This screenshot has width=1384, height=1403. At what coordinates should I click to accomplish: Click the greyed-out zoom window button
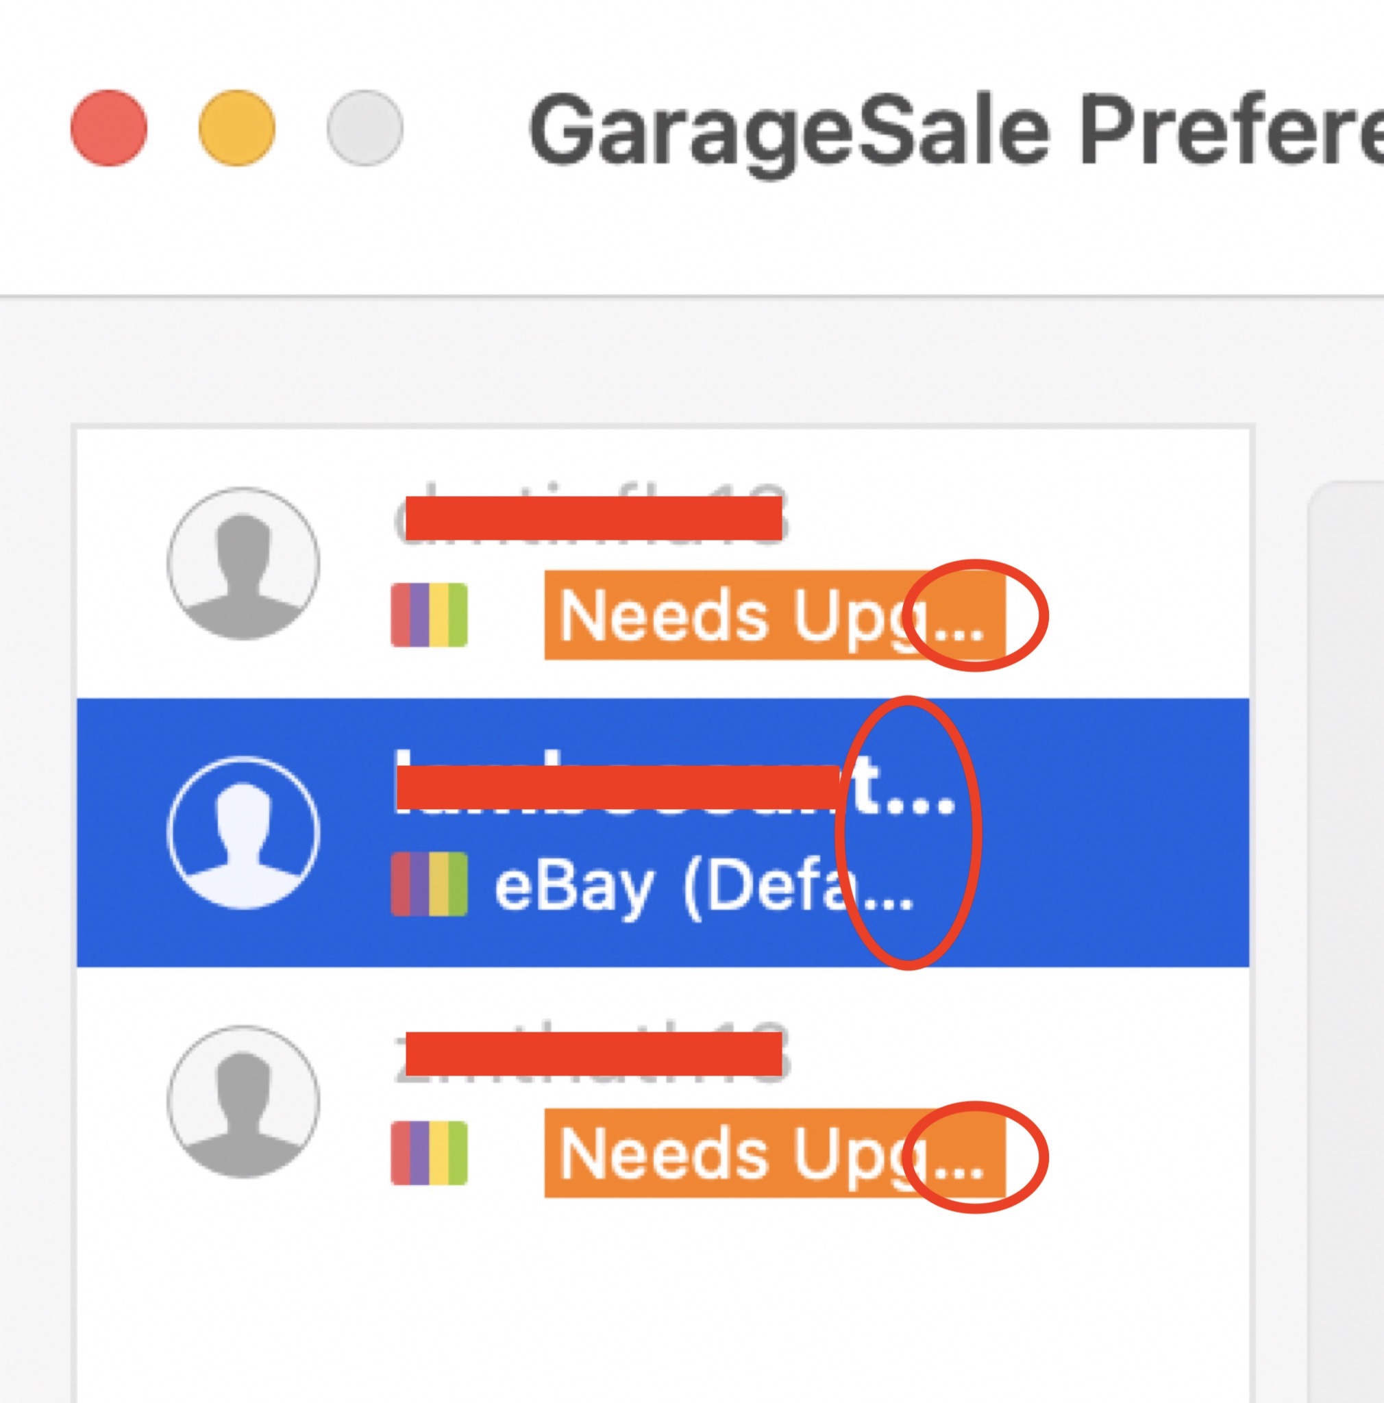click(x=364, y=128)
